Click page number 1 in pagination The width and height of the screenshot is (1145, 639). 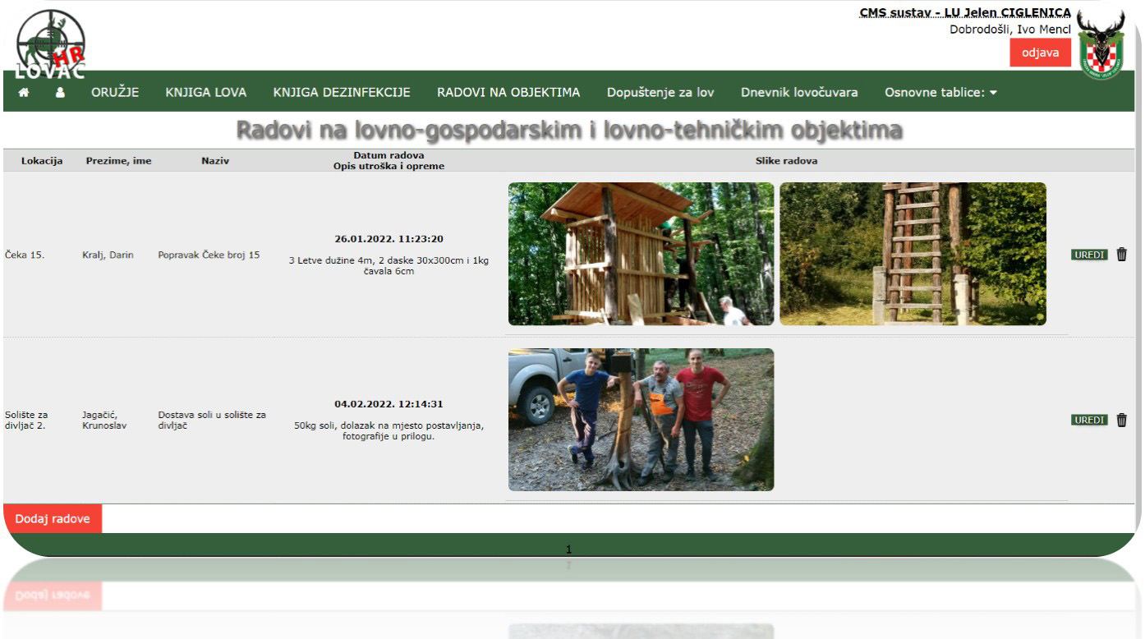click(x=568, y=548)
